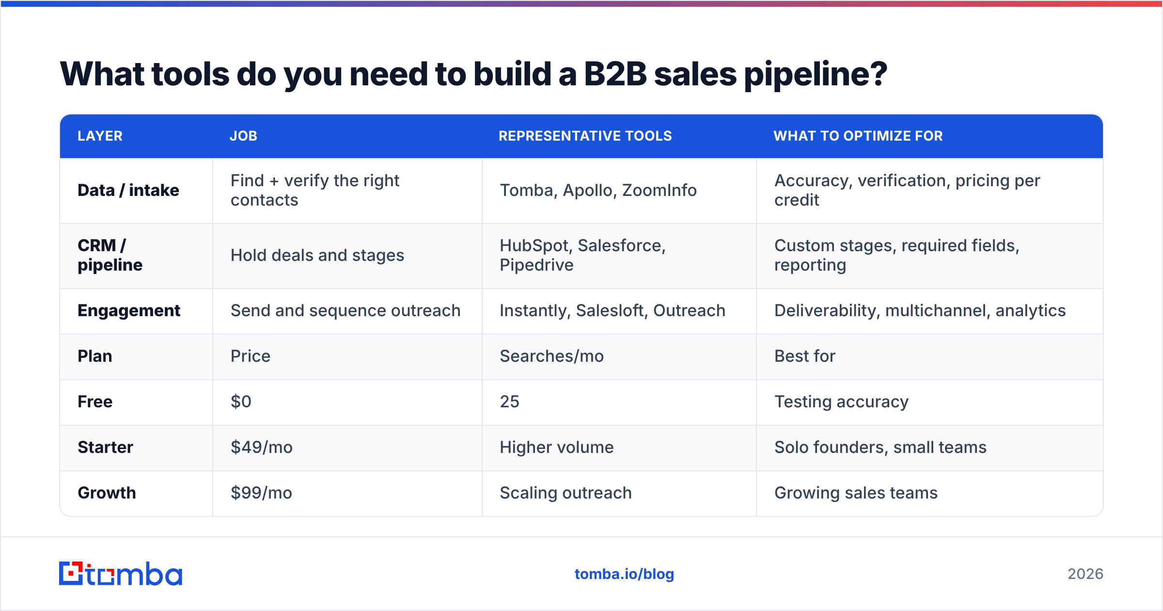
Task: Select the 'Starter' row label
Action: pyautogui.click(x=105, y=448)
